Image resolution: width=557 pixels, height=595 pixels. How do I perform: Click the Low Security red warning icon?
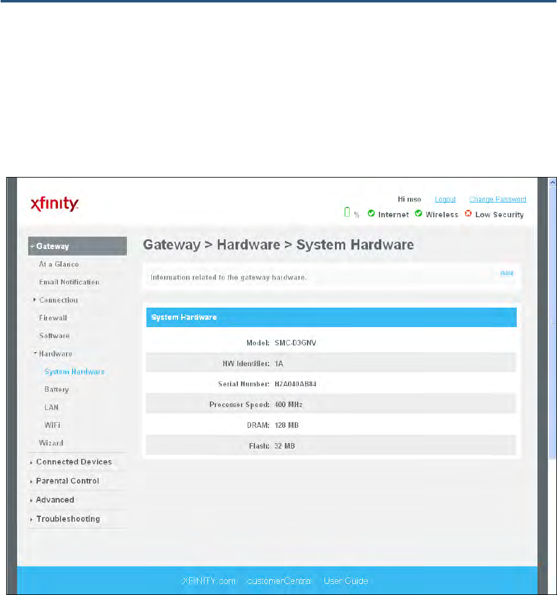468,214
